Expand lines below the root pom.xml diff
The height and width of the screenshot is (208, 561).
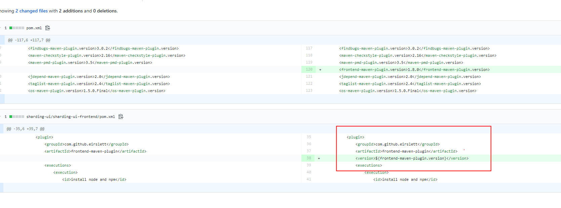[2, 99]
